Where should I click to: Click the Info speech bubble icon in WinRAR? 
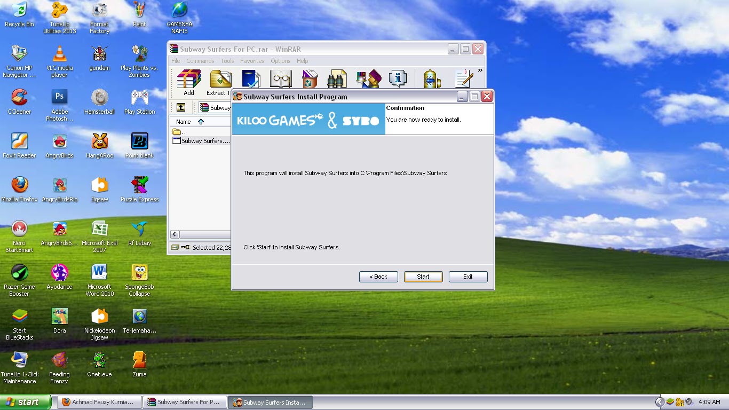(x=398, y=78)
